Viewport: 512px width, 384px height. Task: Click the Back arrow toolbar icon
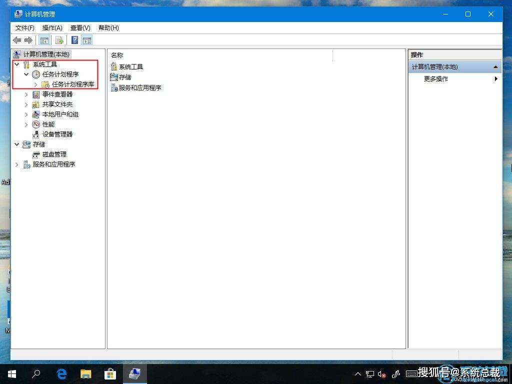17,40
